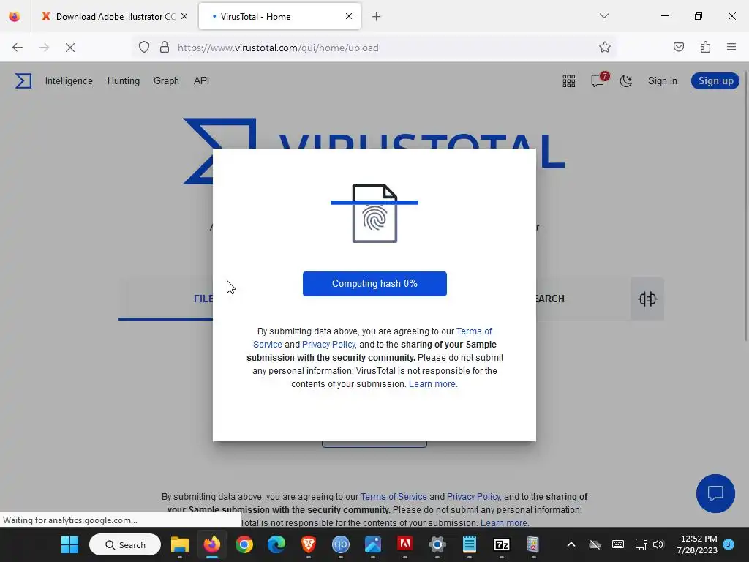
Task: Select the VirusTotal - Home tab
Action: click(279, 17)
